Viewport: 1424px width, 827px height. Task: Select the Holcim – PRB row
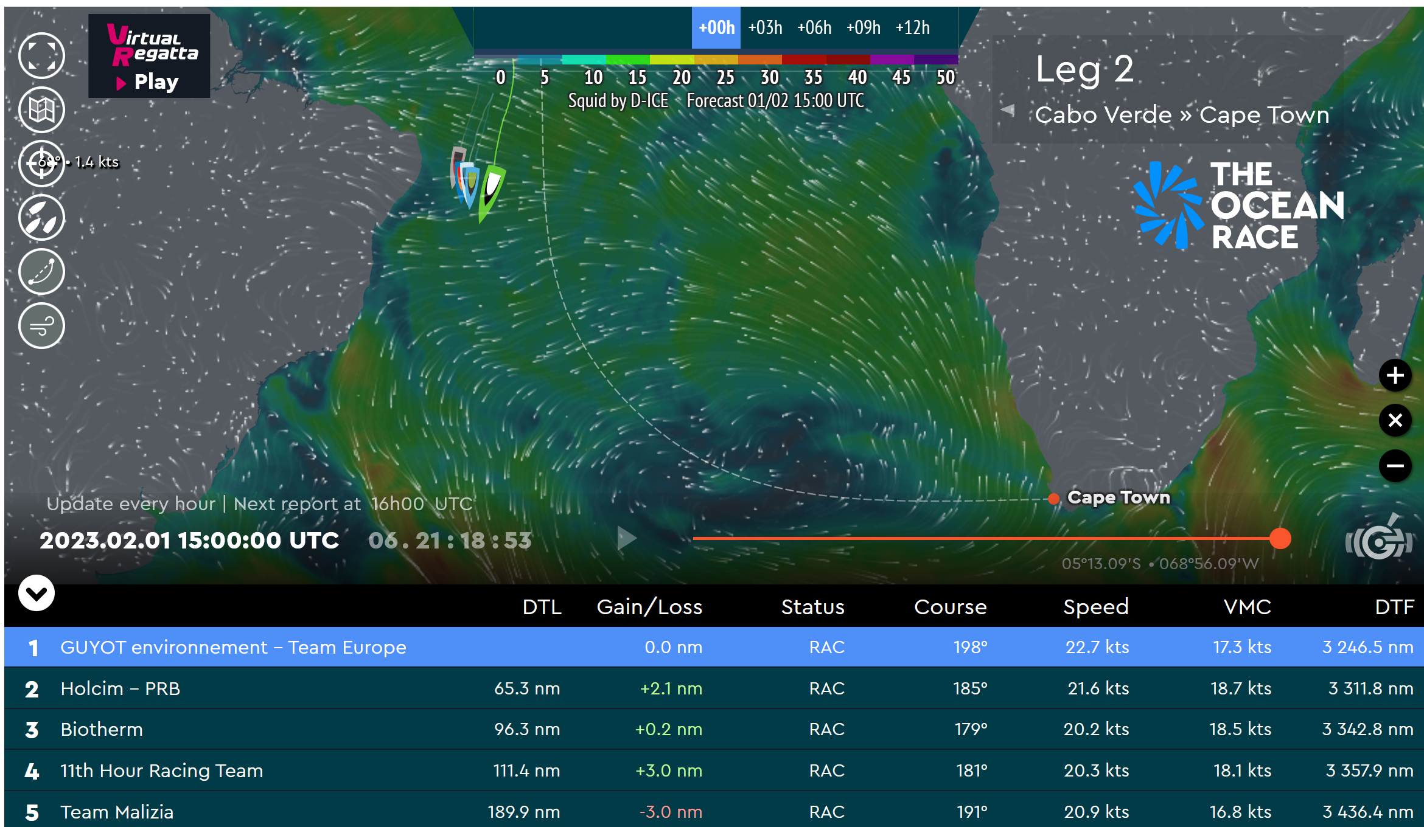pyautogui.click(x=714, y=688)
